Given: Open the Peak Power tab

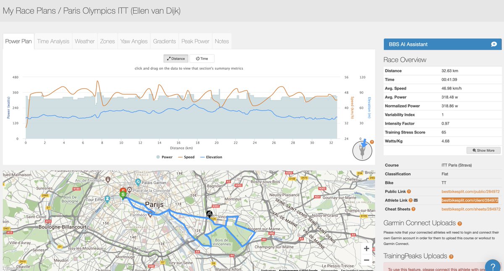Looking at the screenshot, I should point(195,41).
